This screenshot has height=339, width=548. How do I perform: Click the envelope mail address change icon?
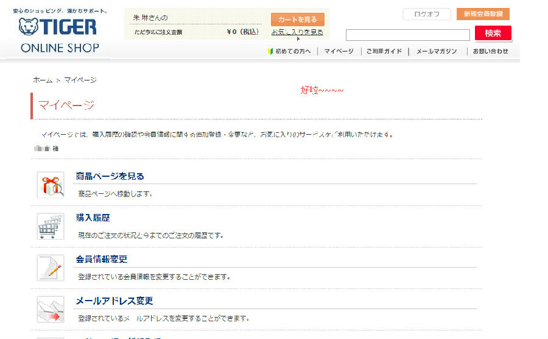(50, 309)
